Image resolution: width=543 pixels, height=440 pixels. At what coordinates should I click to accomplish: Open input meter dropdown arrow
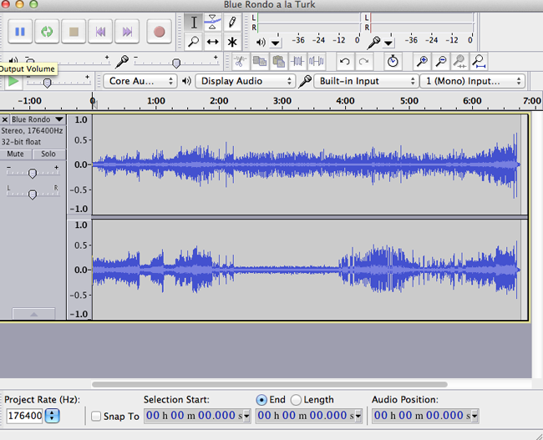[388, 43]
